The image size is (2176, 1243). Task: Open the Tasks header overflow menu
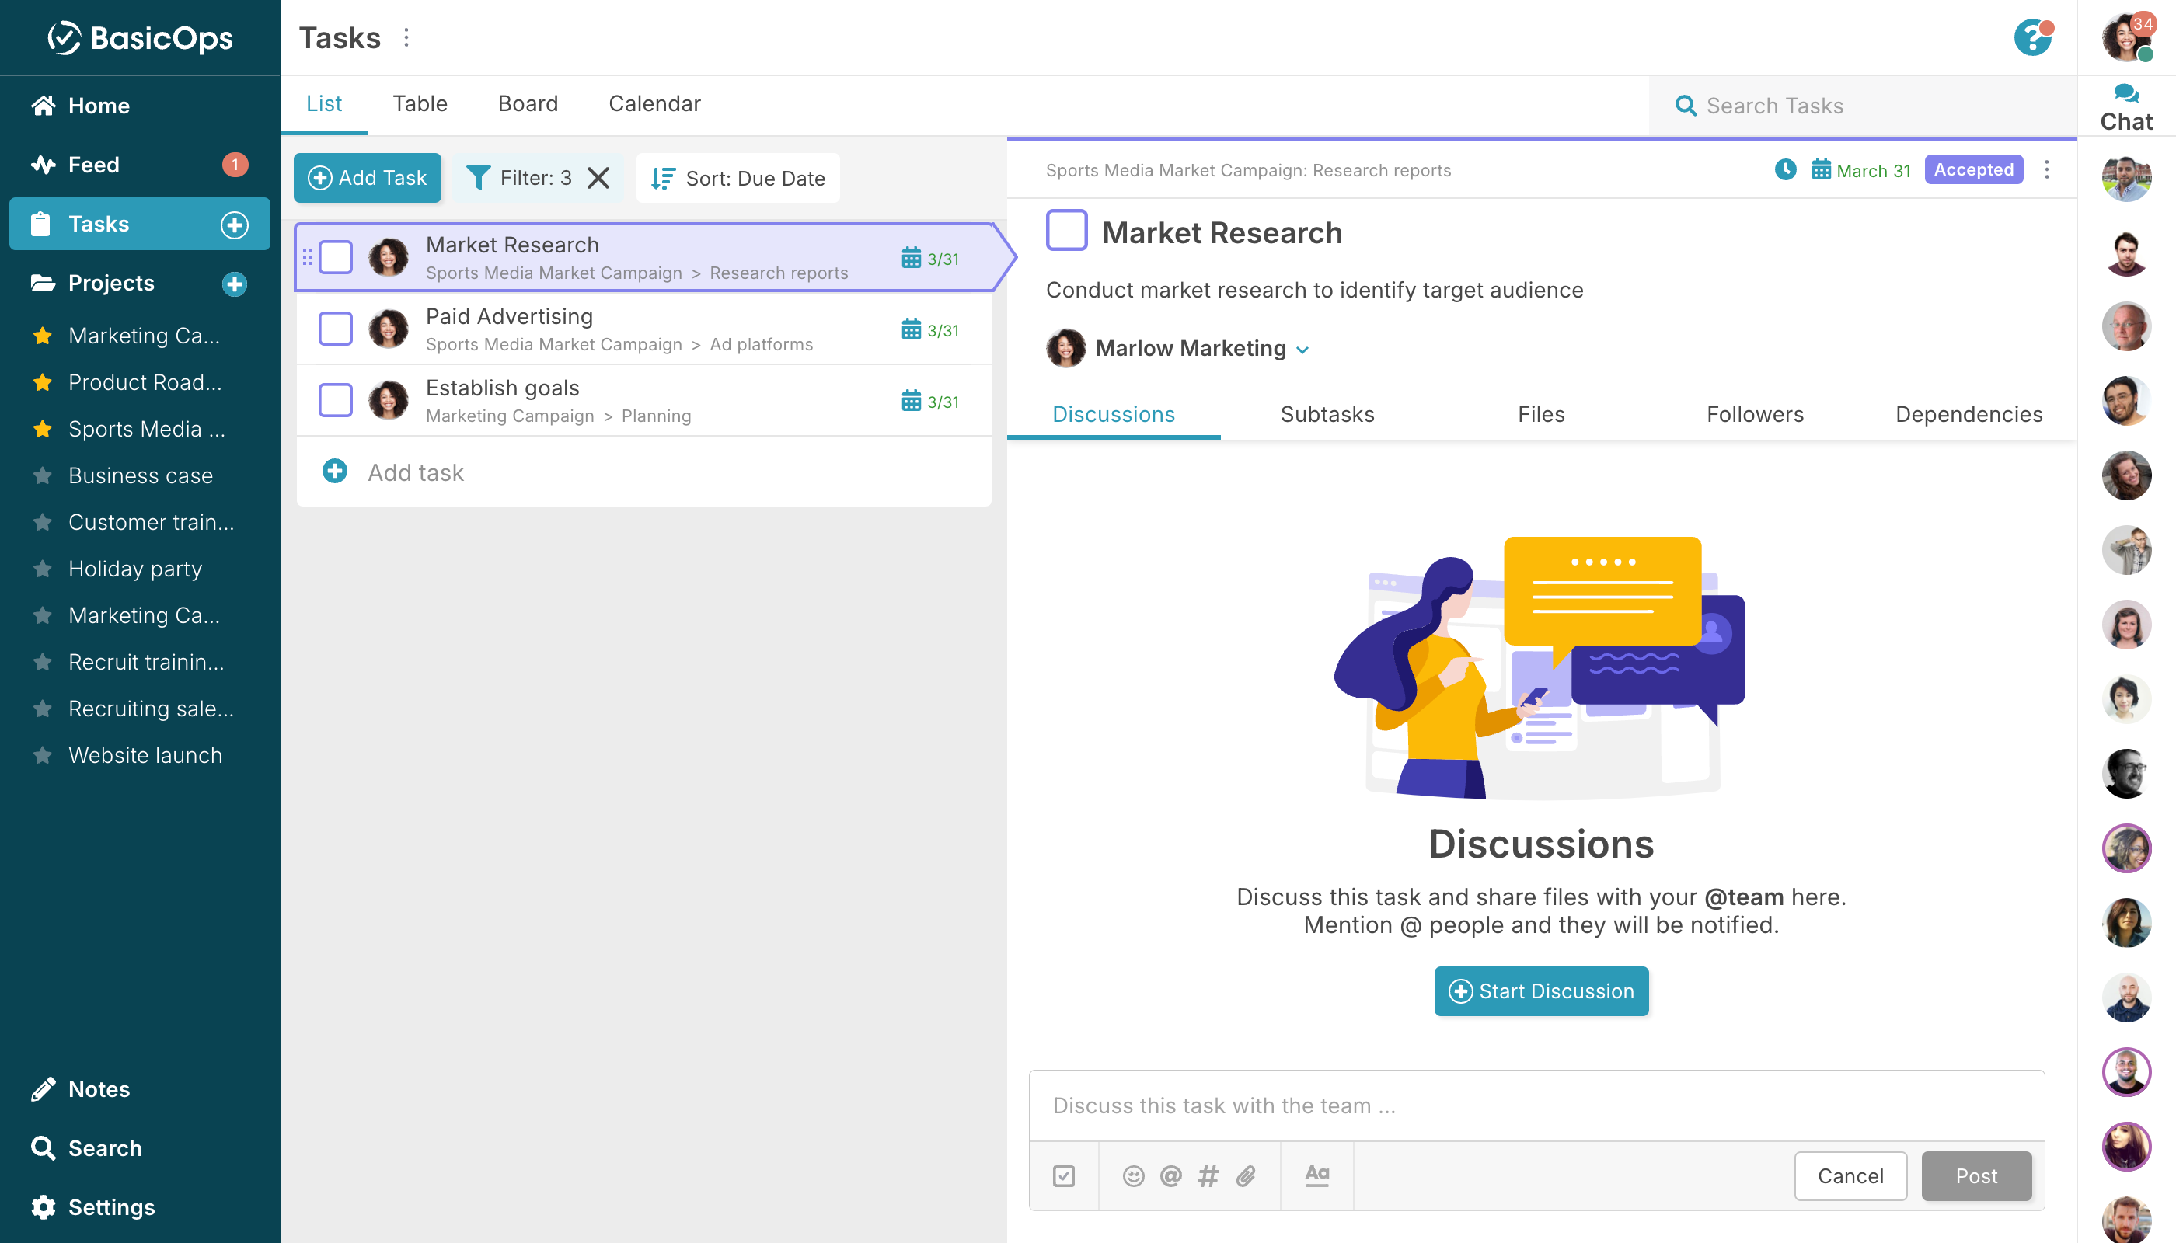click(406, 37)
